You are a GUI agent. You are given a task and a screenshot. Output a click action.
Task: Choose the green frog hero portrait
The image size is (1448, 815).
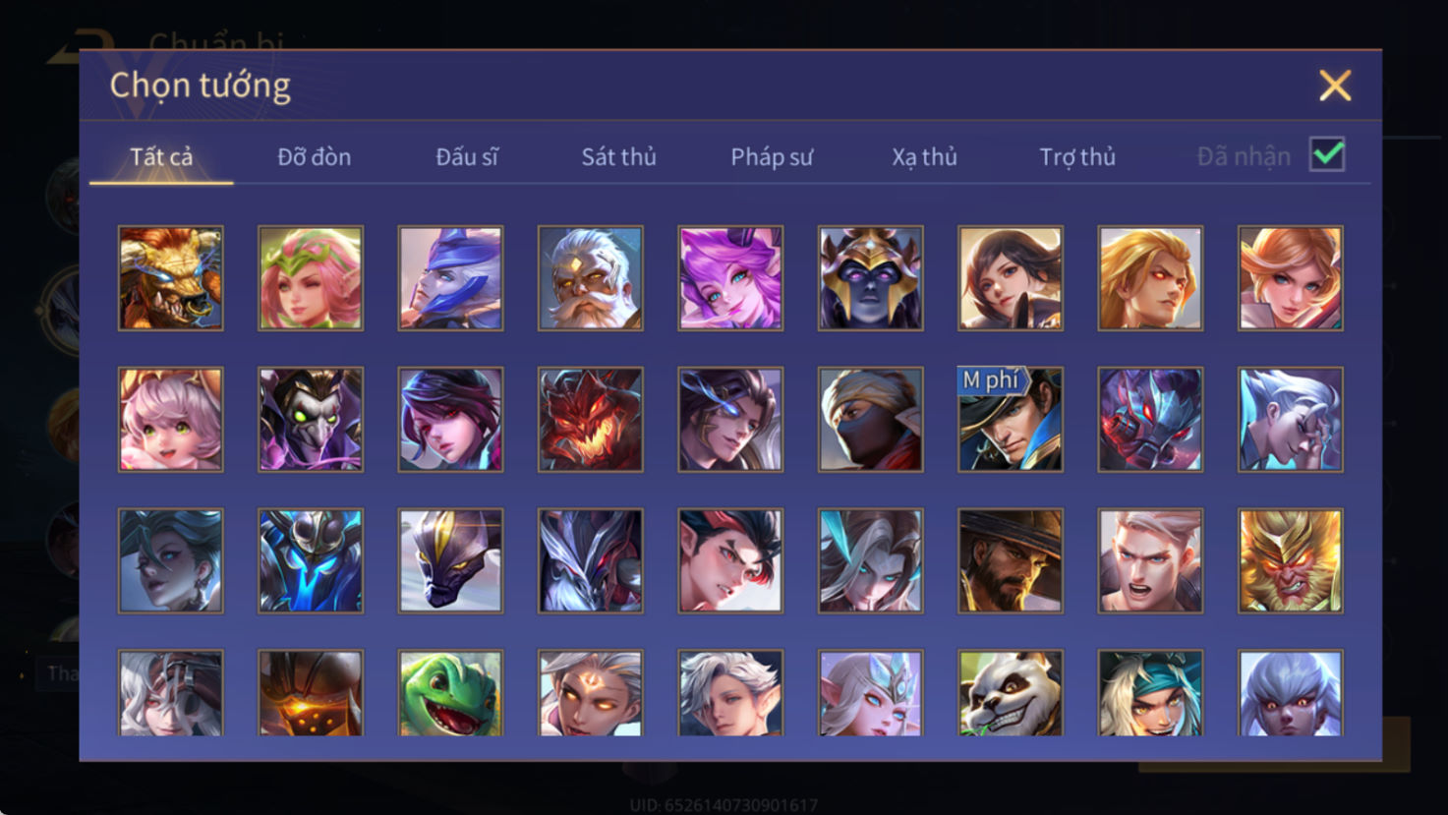click(x=451, y=692)
